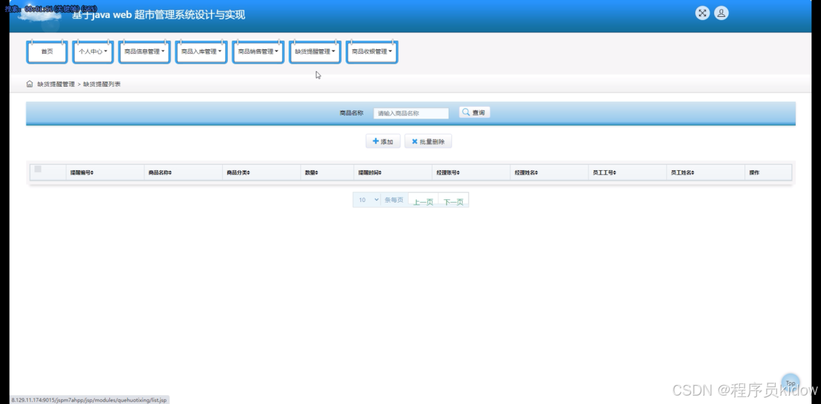Sort by the 经理姓名 column header
Screen dimensions: 821x404
pyautogui.click(x=526, y=173)
